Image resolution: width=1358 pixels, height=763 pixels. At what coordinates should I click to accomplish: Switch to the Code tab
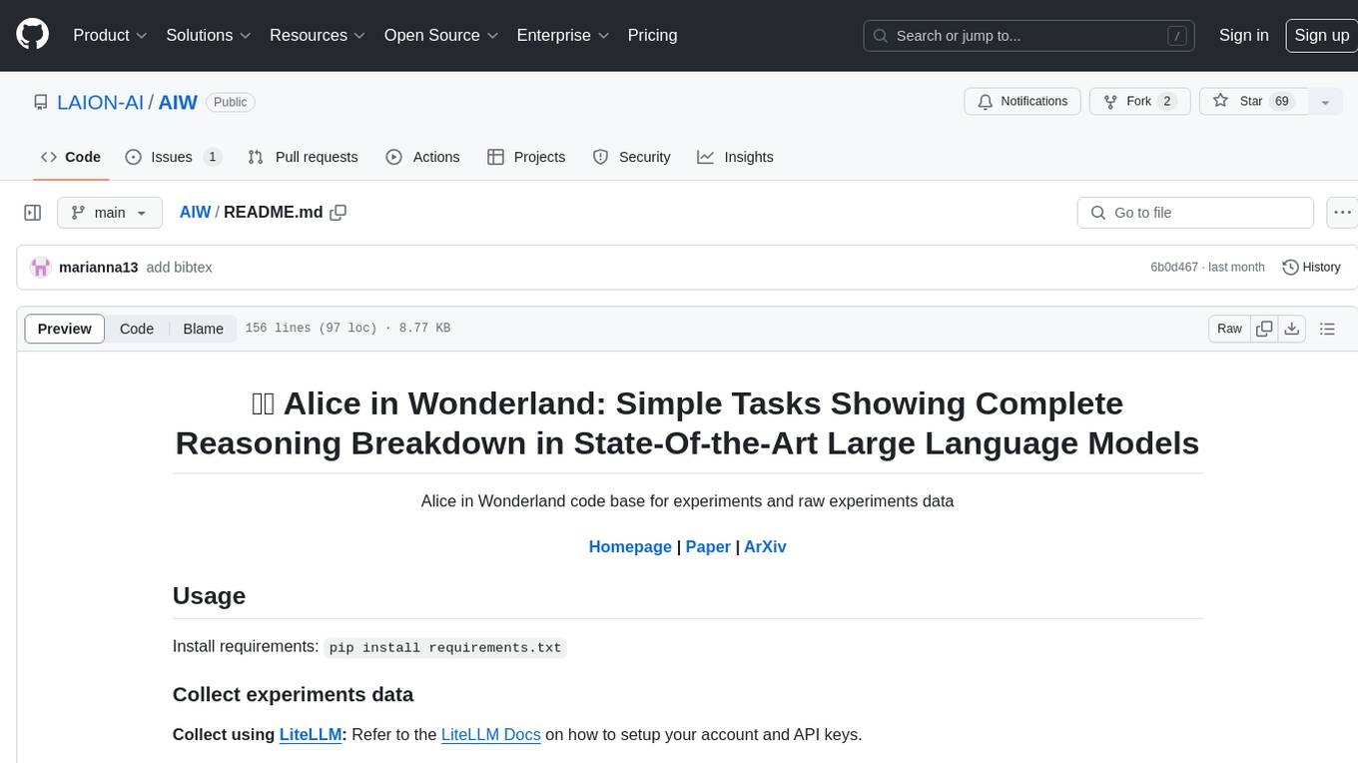70,157
